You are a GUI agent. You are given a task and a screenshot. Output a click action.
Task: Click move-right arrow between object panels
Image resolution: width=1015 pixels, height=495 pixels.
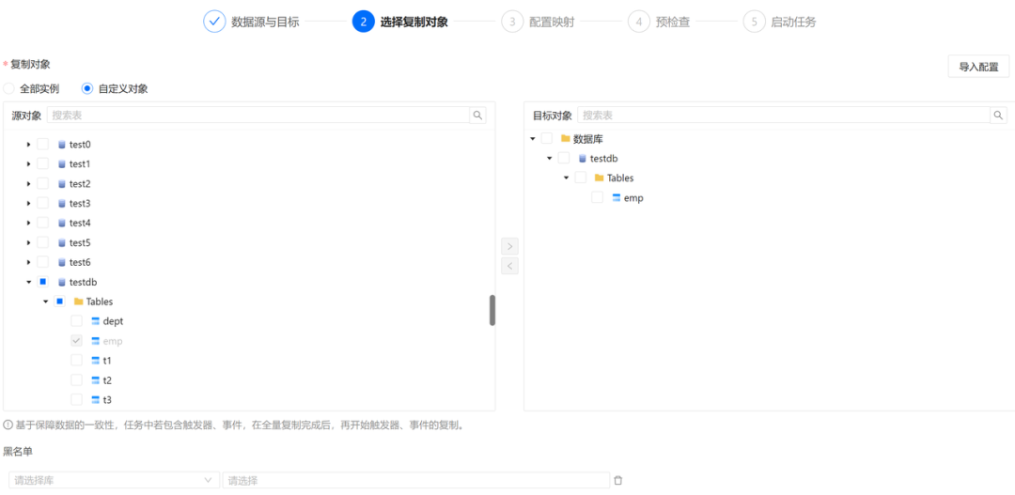509,246
